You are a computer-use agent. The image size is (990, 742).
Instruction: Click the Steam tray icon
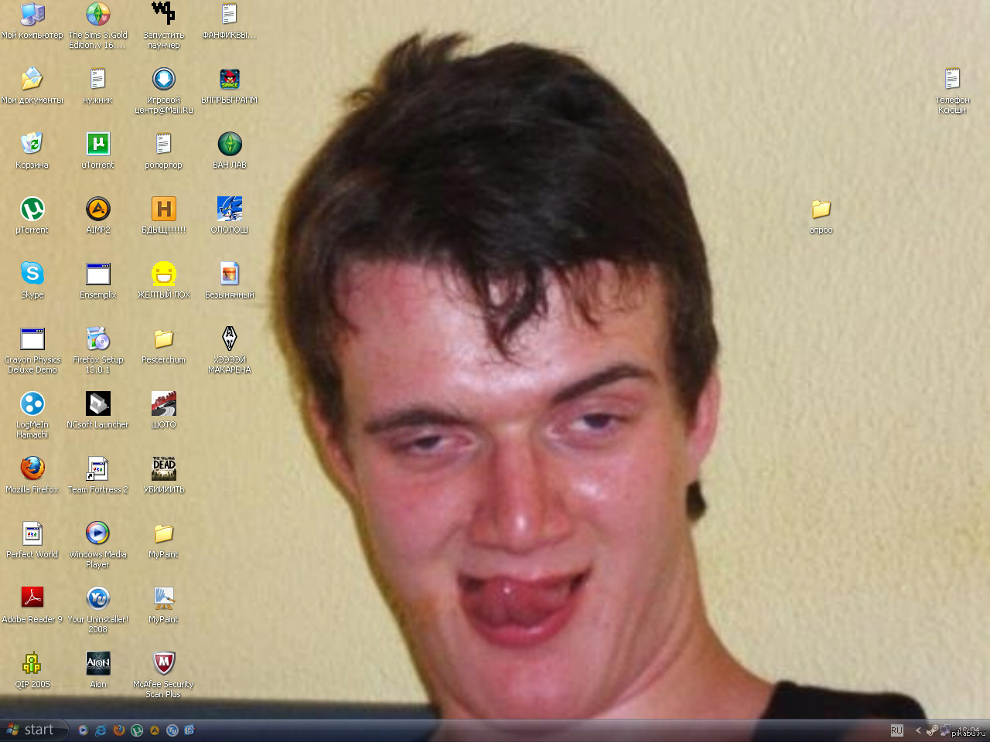tap(932, 730)
